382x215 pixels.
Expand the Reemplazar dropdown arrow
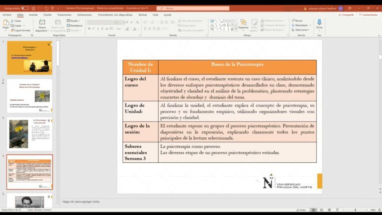point(310,25)
